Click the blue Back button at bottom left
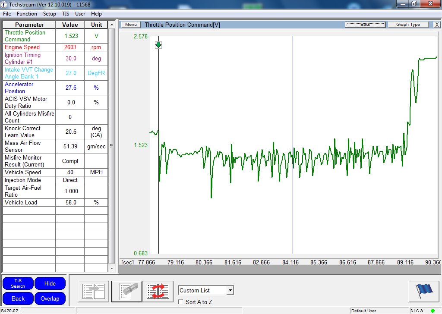Viewport: 442px width, 314px height. pos(18,298)
